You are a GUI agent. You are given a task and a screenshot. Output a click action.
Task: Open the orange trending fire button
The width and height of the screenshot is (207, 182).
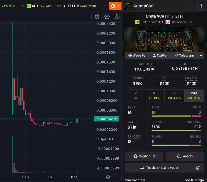(115, 6)
